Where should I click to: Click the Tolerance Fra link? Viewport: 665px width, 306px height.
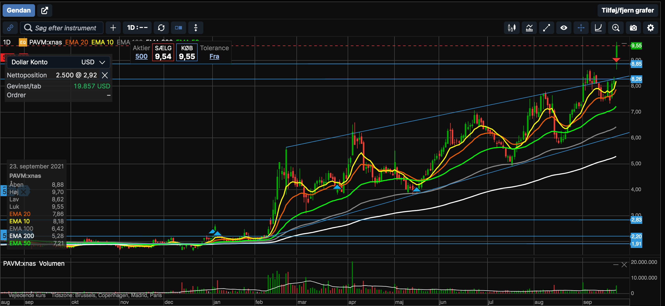click(x=214, y=56)
